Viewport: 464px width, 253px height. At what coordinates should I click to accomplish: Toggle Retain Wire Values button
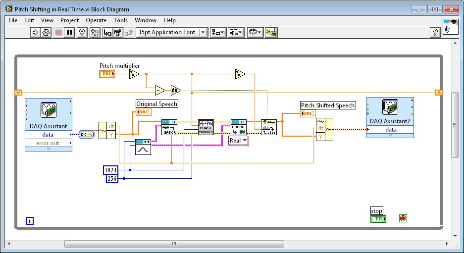tap(95, 32)
